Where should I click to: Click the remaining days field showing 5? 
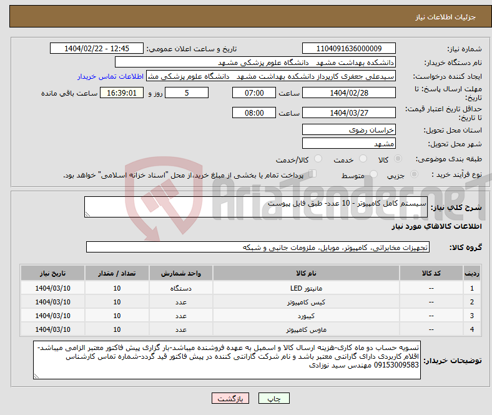187,92
